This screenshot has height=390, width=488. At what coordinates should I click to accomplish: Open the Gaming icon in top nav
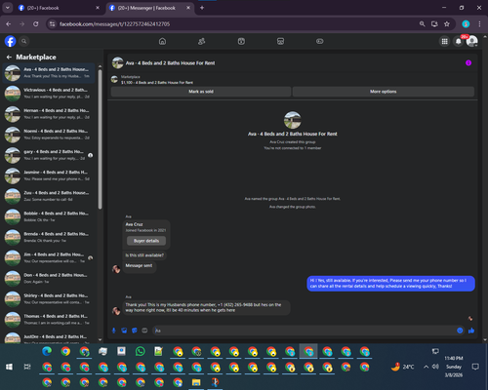[320, 41]
